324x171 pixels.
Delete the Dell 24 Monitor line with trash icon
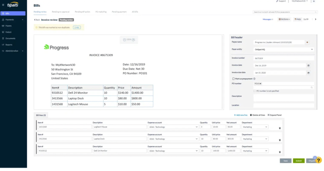280,152
